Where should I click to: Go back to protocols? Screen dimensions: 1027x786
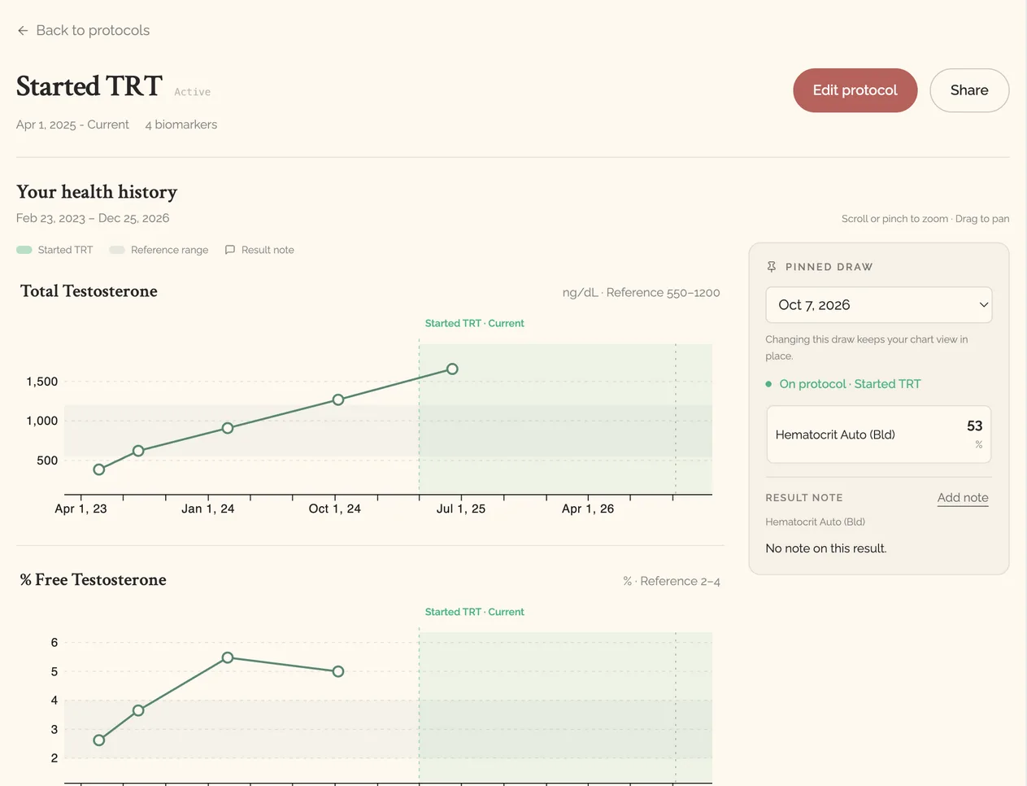pos(83,30)
